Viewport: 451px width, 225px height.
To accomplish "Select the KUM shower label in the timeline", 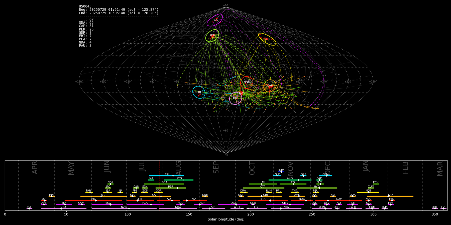I will [x=281, y=170].
